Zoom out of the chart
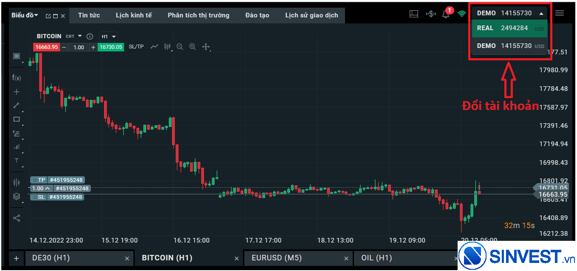 coord(180,47)
